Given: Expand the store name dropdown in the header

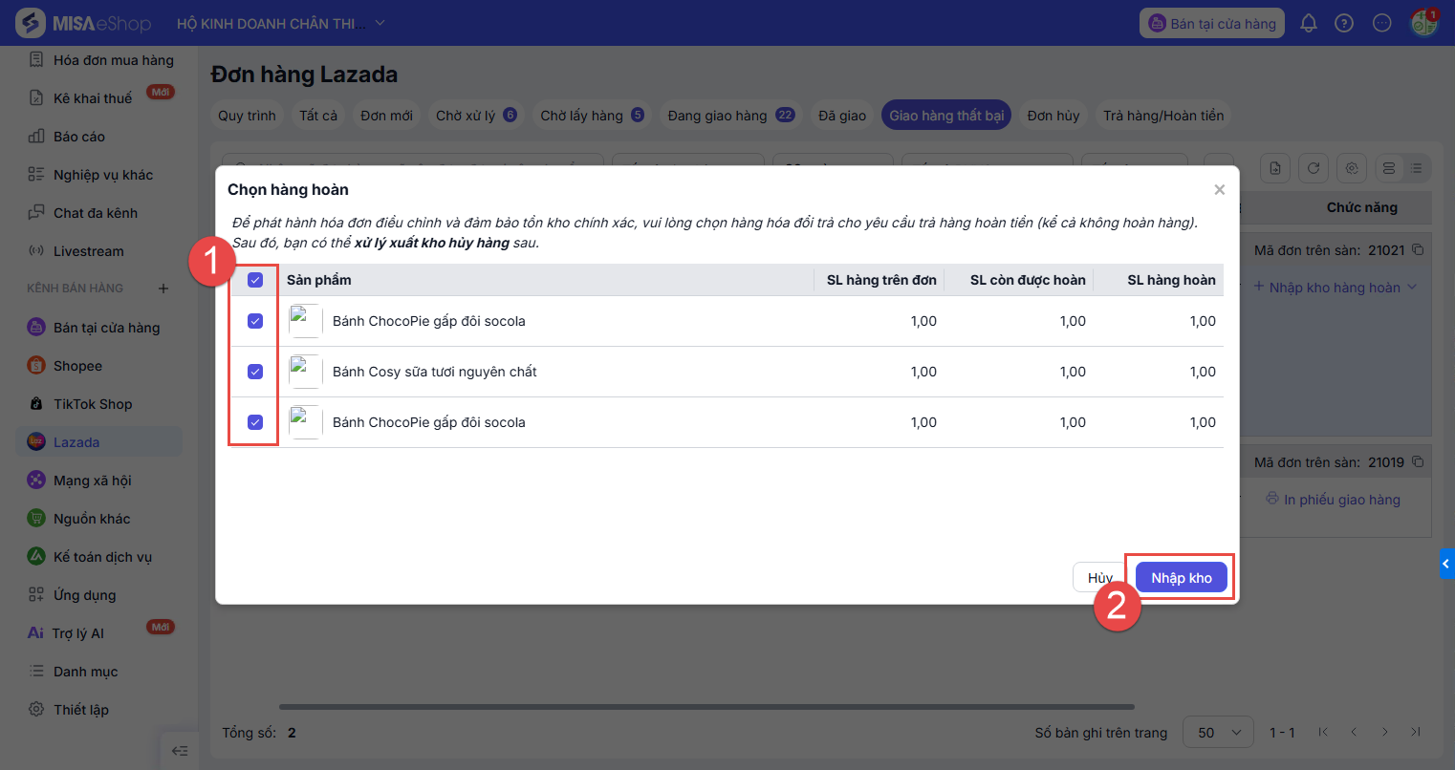Looking at the screenshot, I should tap(380, 23).
